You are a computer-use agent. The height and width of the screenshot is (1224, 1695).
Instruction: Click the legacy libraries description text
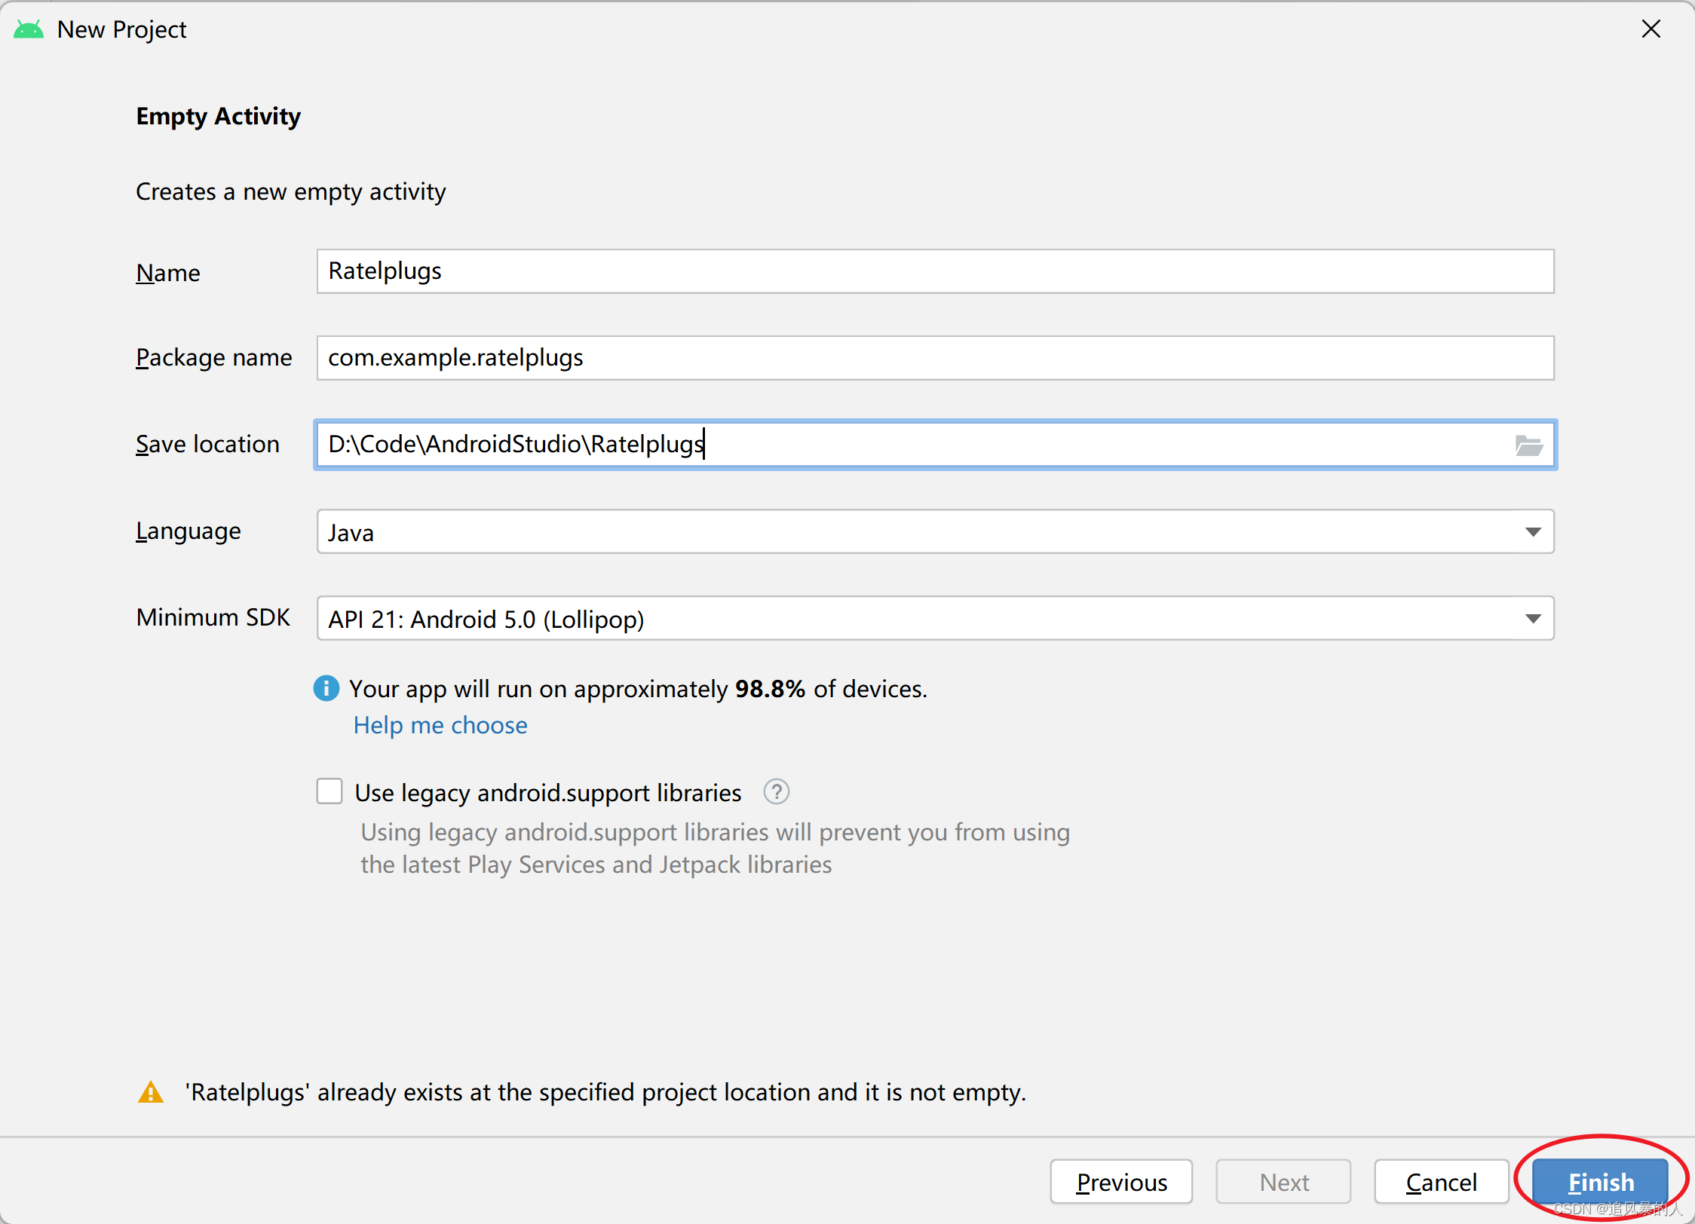click(715, 848)
